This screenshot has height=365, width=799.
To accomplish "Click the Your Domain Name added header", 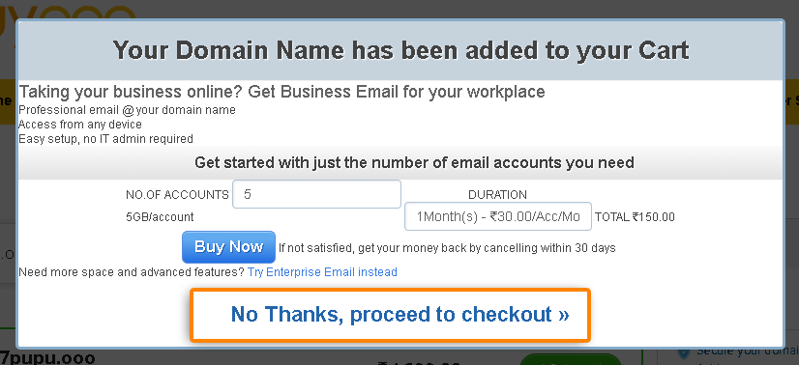I will pyautogui.click(x=400, y=50).
